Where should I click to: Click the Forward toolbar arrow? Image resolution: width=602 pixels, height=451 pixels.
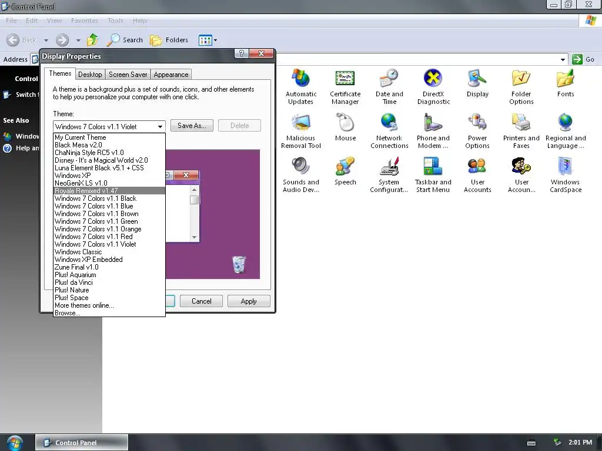(62, 40)
